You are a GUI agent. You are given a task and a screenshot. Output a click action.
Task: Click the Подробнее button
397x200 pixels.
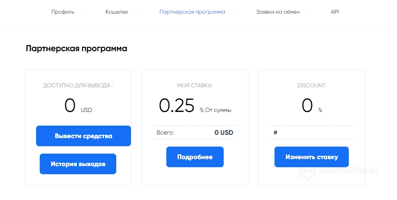195,157
